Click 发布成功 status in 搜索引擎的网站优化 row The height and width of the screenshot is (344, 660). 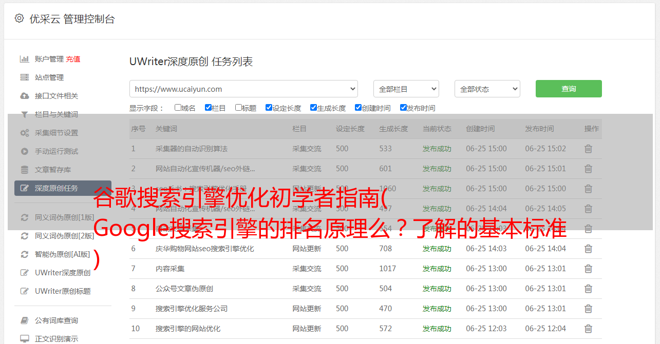[x=437, y=329]
